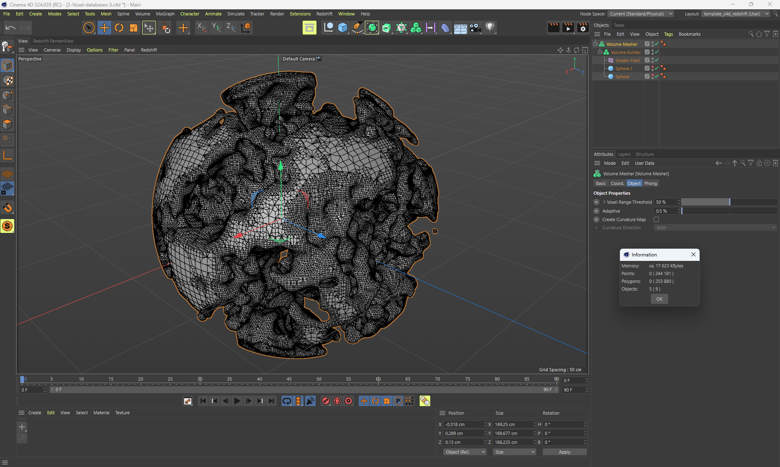Click Record Active Objects button
Viewport: 780px width, 467px height.
coord(326,401)
